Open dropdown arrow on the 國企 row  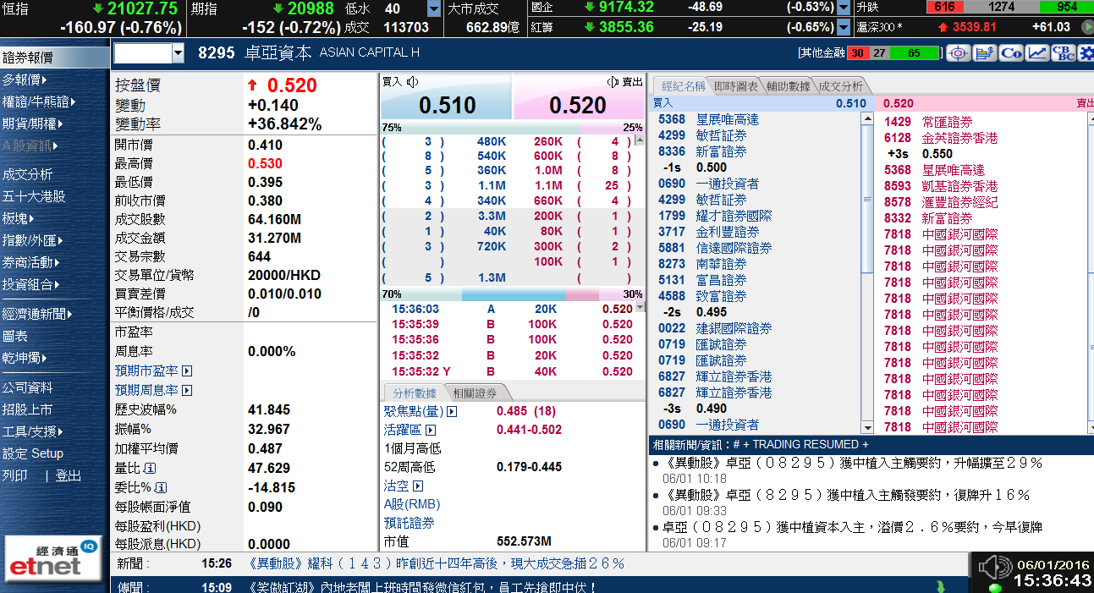844,8
